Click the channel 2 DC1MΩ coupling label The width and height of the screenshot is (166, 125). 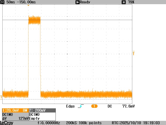[x=34, y=114]
